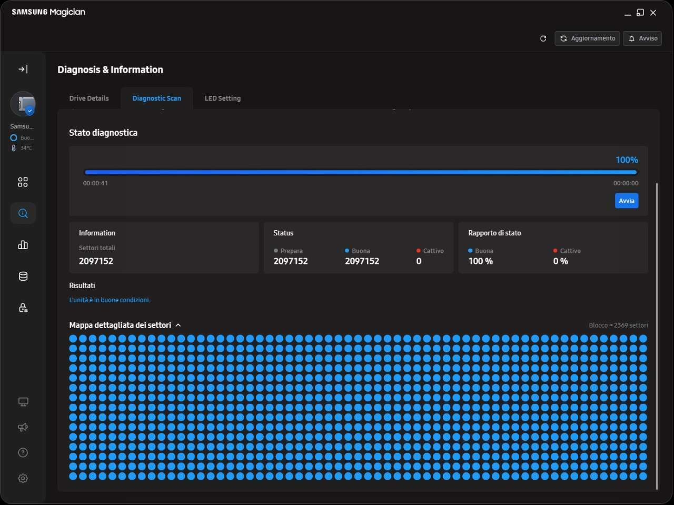Screen dimensions: 674x505
Task: Click the Aggiornamento update button
Action: tap(587, 38)
